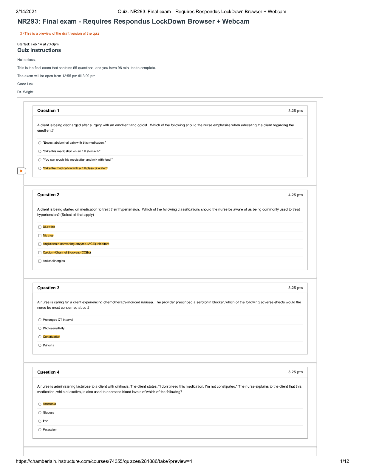Select "Expect abdominal pain with this medication" option
The height and width of the screenshot is (473, 365).
coord(40,143)
